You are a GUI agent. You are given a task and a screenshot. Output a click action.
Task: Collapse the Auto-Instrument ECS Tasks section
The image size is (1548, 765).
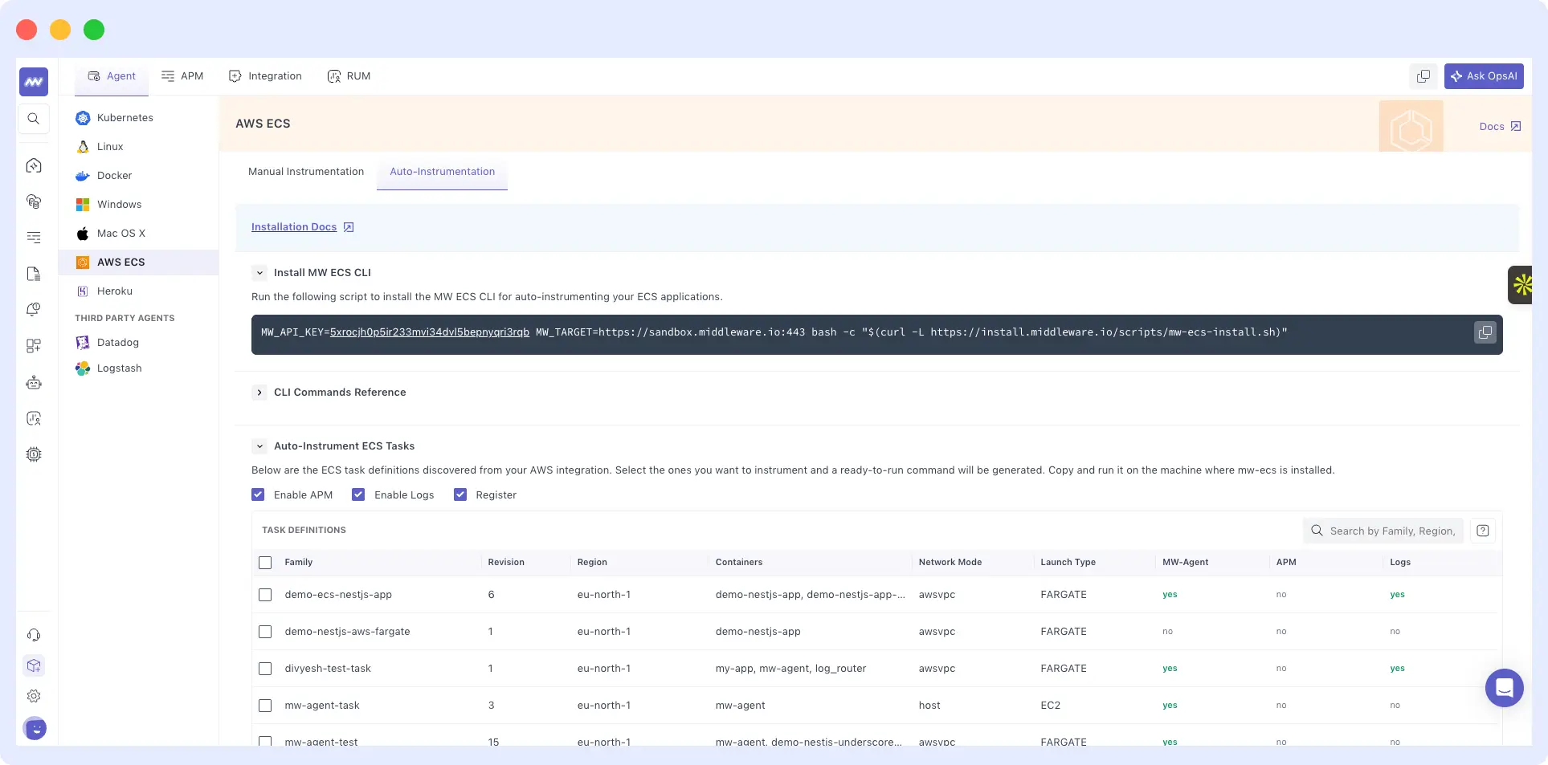(x=259, y=446)
